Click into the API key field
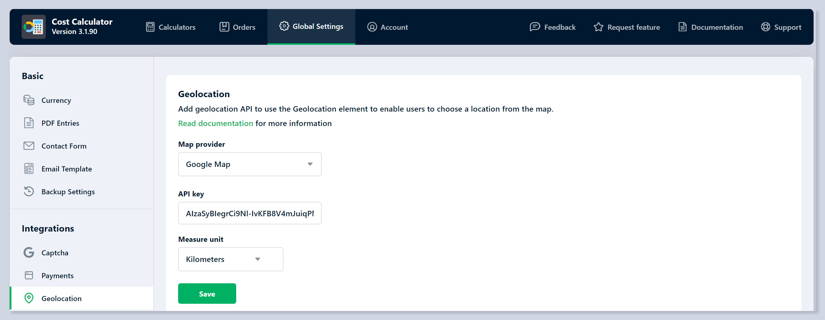The height and width of the screenshot is (320, 825). (x=249, y=214)
